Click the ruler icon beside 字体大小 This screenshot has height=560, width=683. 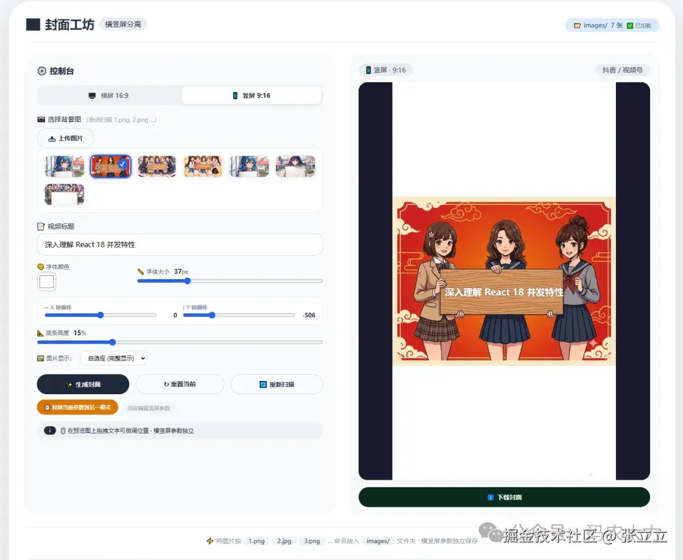tap(140, 271)
